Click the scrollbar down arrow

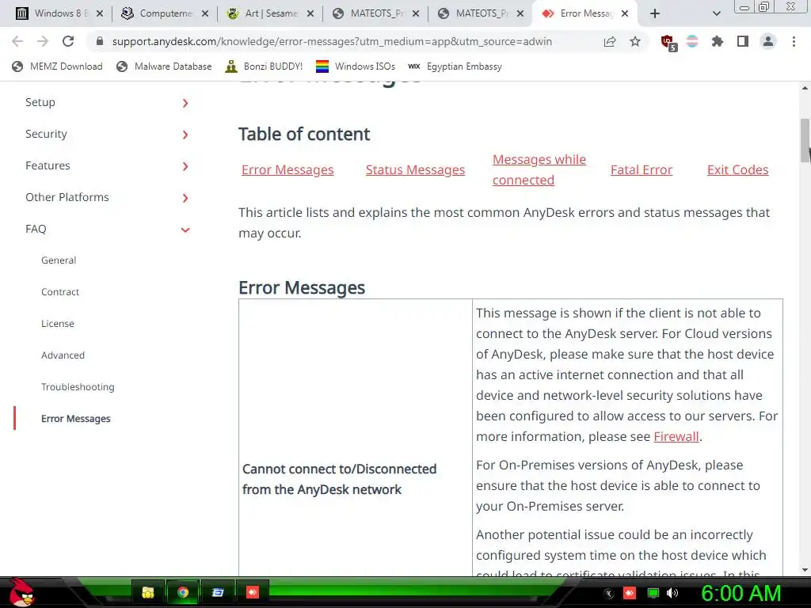point(805,570)
